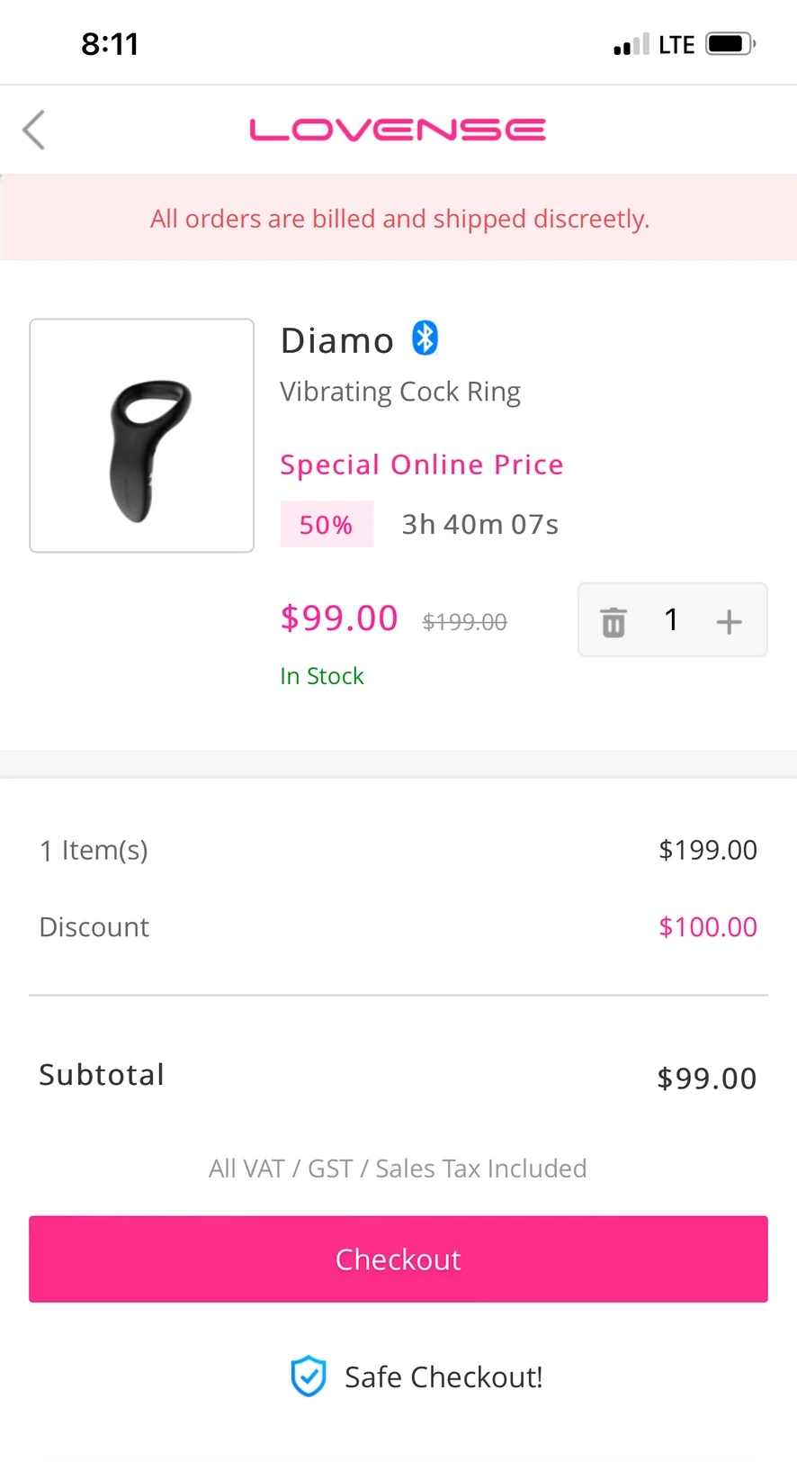This screenshot has width=797, height=1462.
Task: Tap the cellular signal bars icon
Action: point(631,45)
